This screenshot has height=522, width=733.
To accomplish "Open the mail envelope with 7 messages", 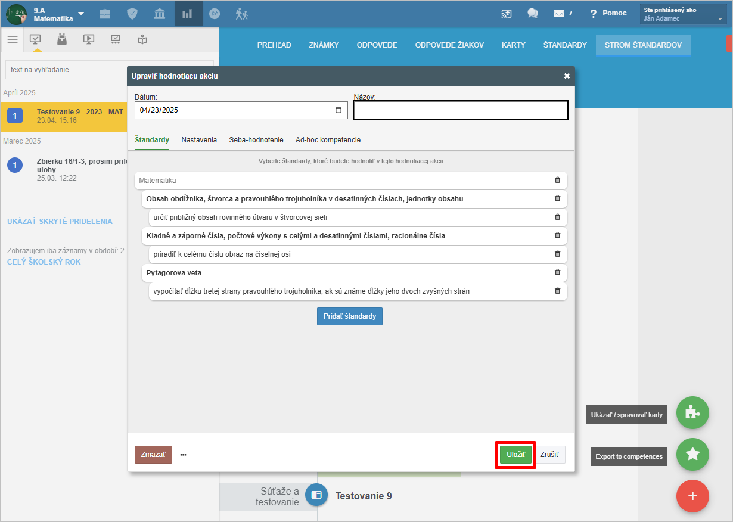I will click(559, 14).
